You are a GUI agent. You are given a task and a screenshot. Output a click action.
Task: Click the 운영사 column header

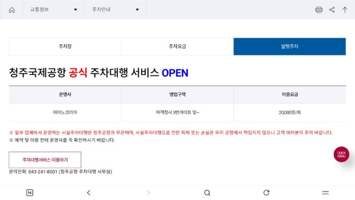point(65,95)
